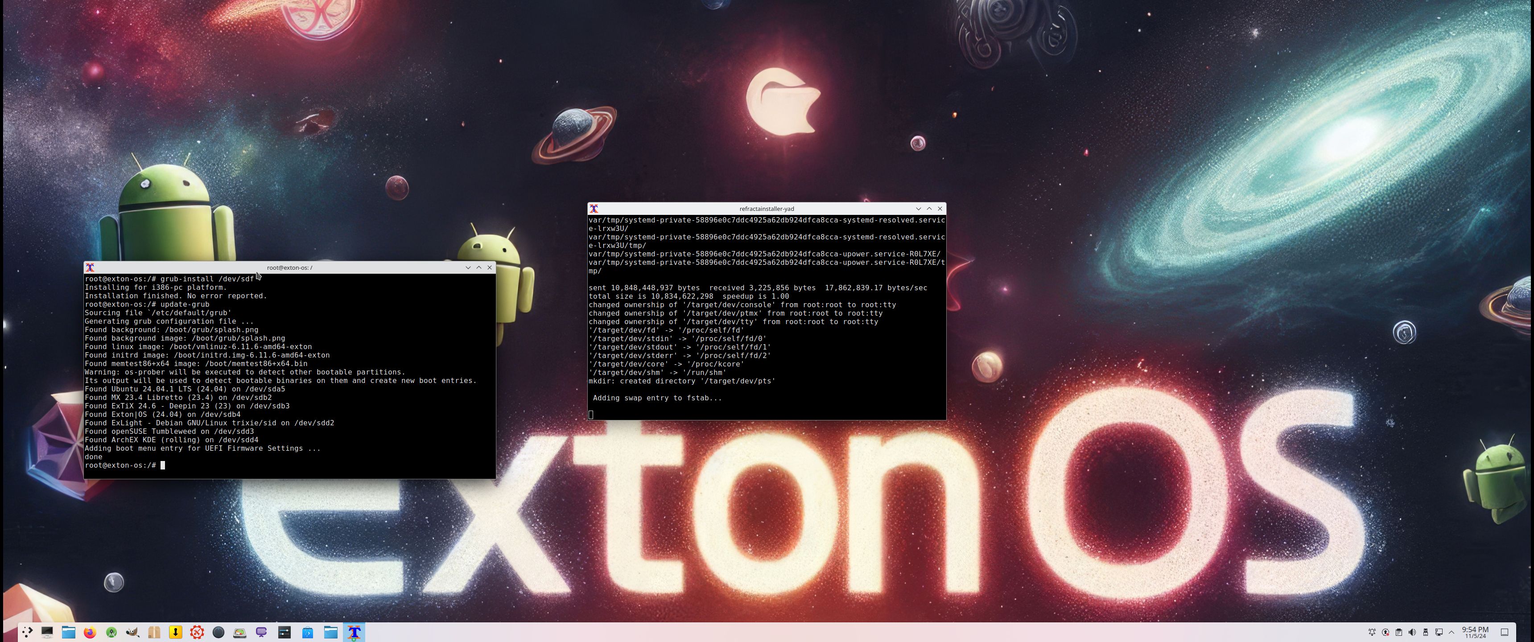Minimize the root@exton-os terminal window

pos(468,267)
